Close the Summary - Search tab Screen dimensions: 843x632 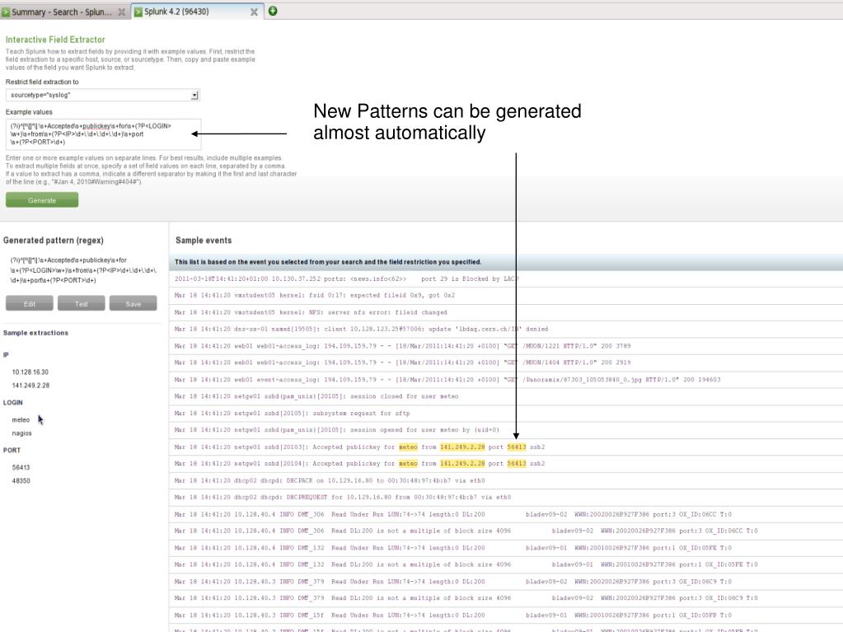(x=122, y=12)
